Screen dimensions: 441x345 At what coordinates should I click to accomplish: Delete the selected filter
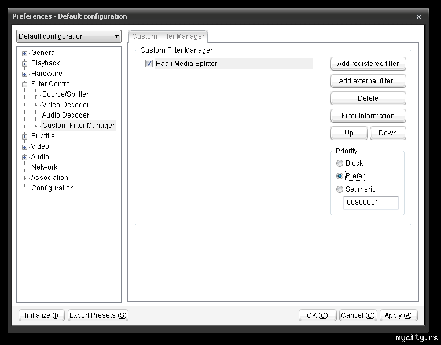click(368, 98)
